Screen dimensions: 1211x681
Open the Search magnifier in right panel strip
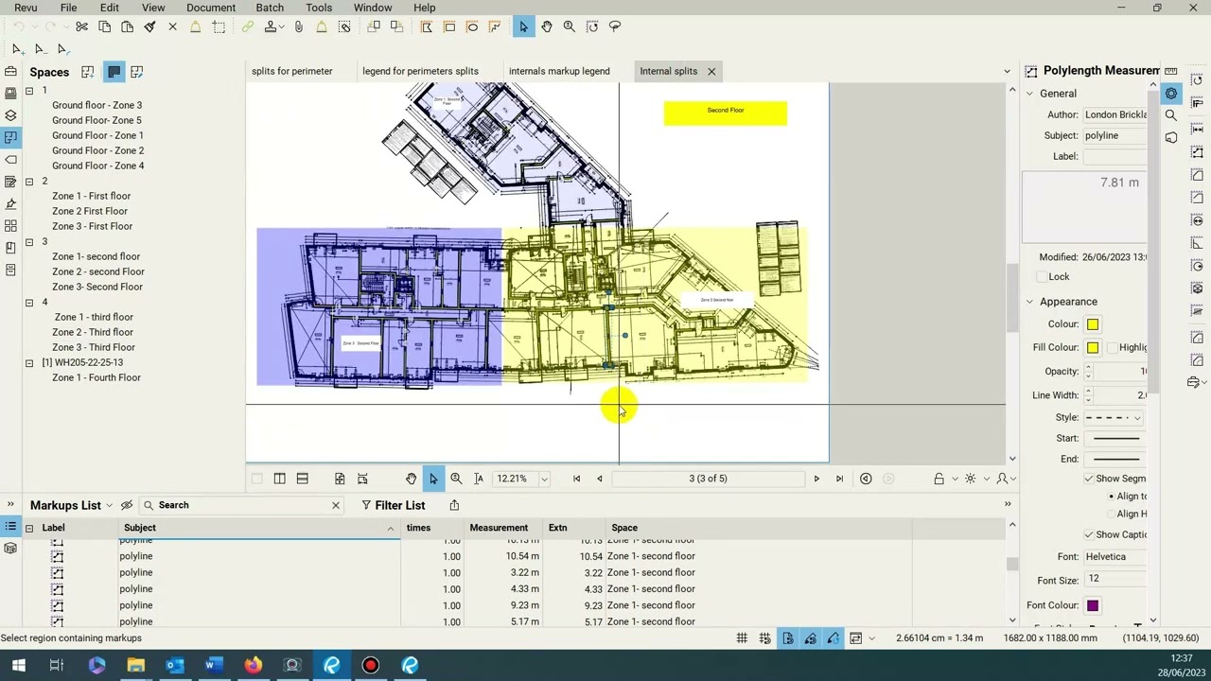(x=1171, y=115)
